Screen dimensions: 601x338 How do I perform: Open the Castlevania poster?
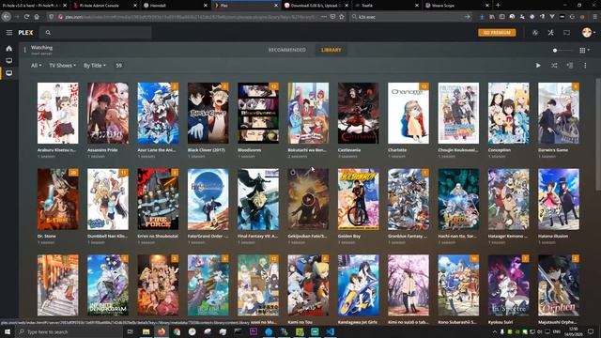[359, 113]
